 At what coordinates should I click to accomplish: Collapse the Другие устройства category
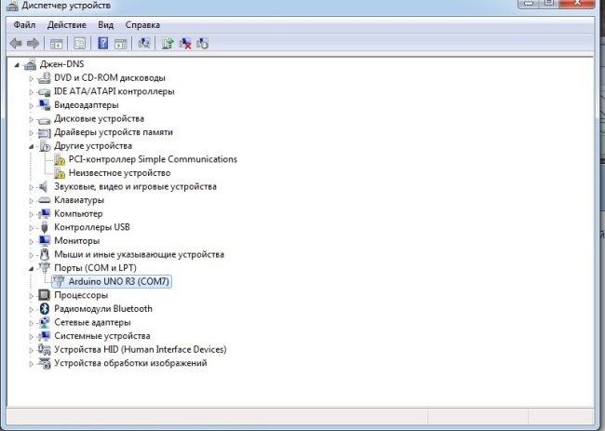[31, 146]
